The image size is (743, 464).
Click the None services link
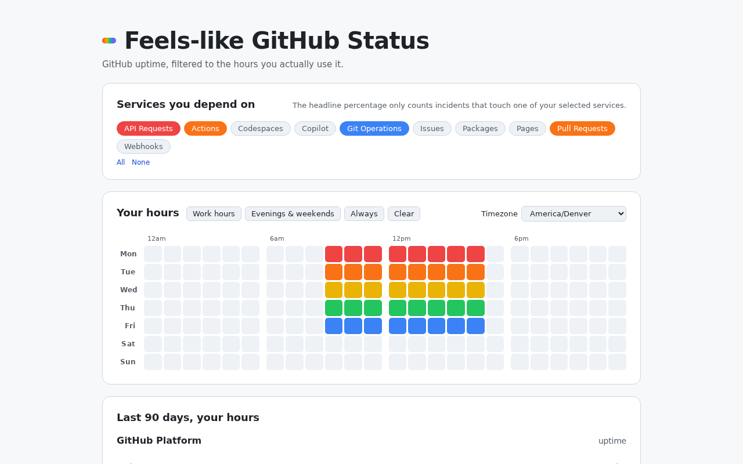pos(140,162)
